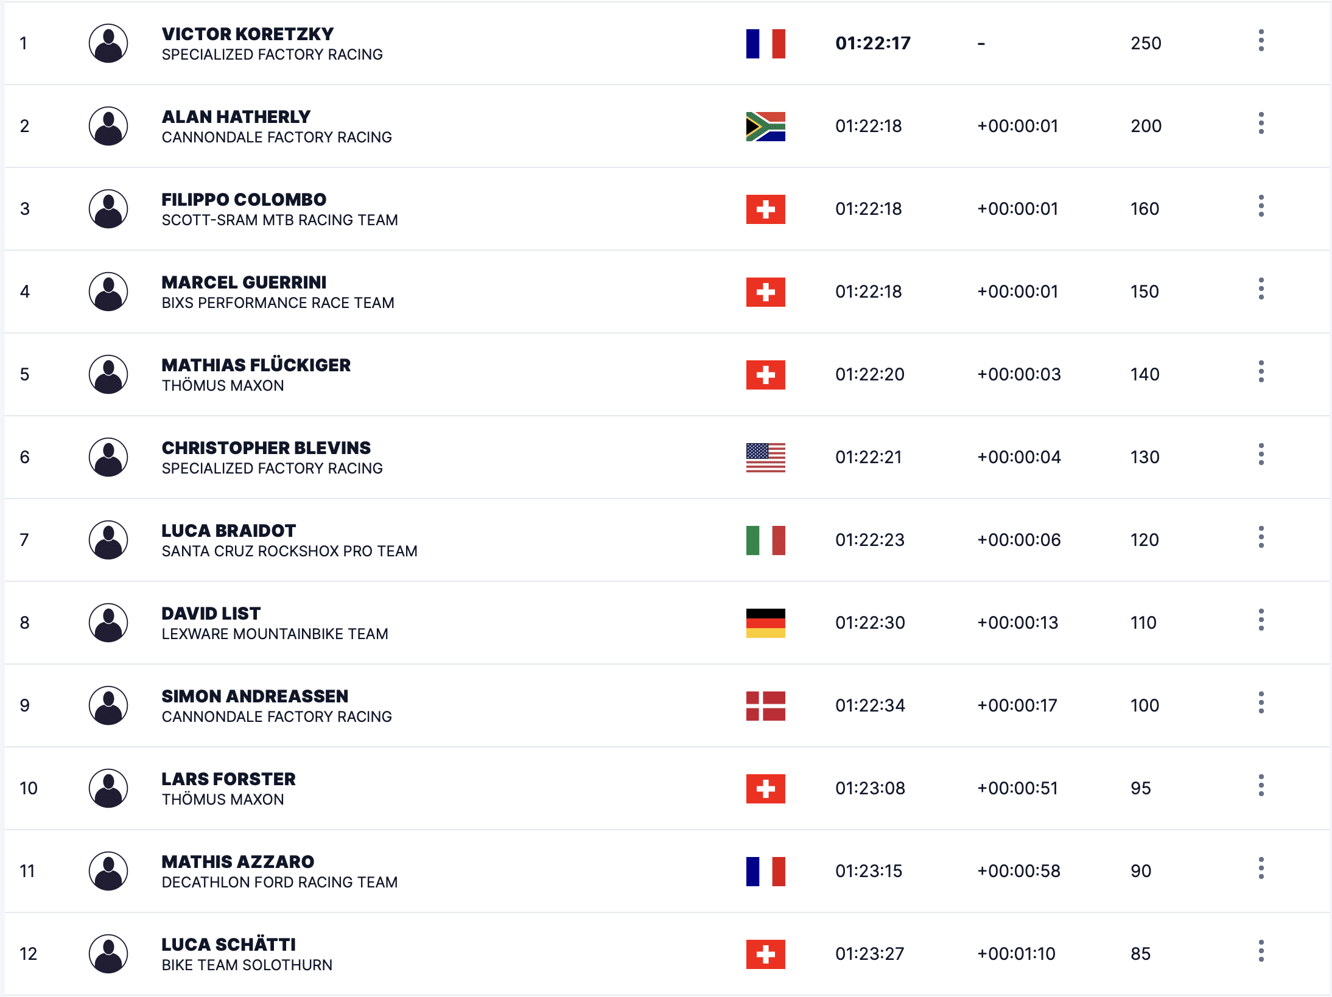Click Luca Schätti's profile avatar
Viewport: 1332px width, 997px height.
[108, 954]
